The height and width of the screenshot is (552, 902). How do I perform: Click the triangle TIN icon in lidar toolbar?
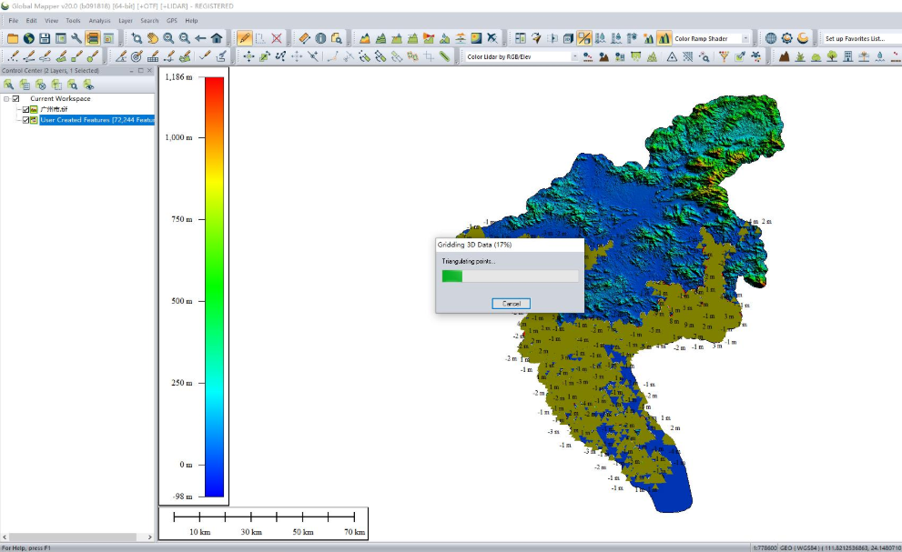coord(672,56)
